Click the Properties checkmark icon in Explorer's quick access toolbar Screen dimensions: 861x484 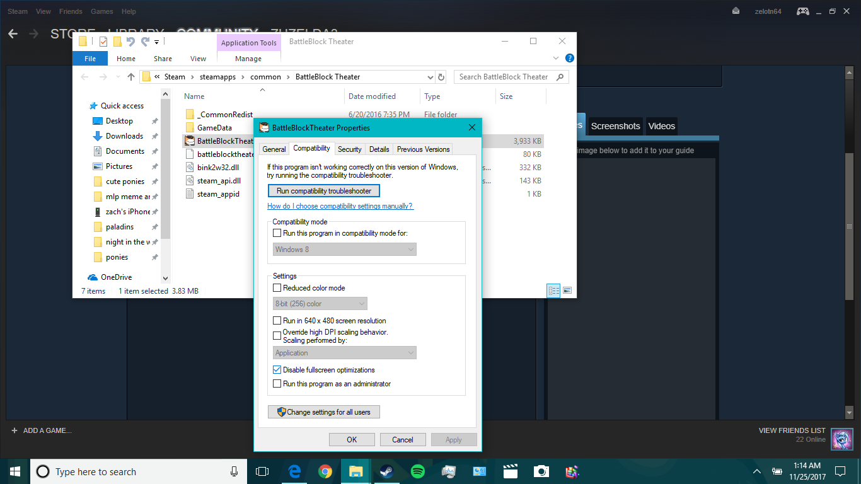pos(103,42)
